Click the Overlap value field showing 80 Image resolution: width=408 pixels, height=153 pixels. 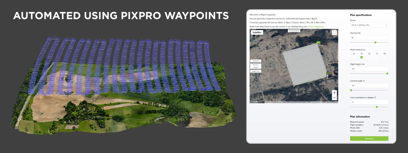pos(369,37)
